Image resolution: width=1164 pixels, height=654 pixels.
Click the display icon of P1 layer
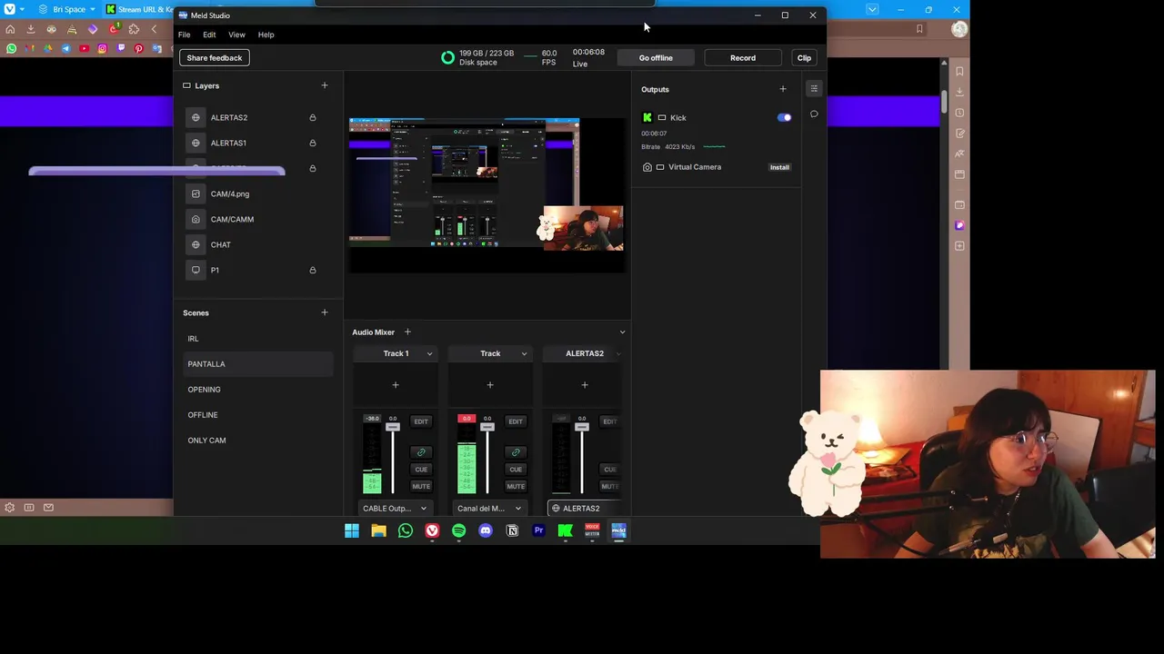196,270
